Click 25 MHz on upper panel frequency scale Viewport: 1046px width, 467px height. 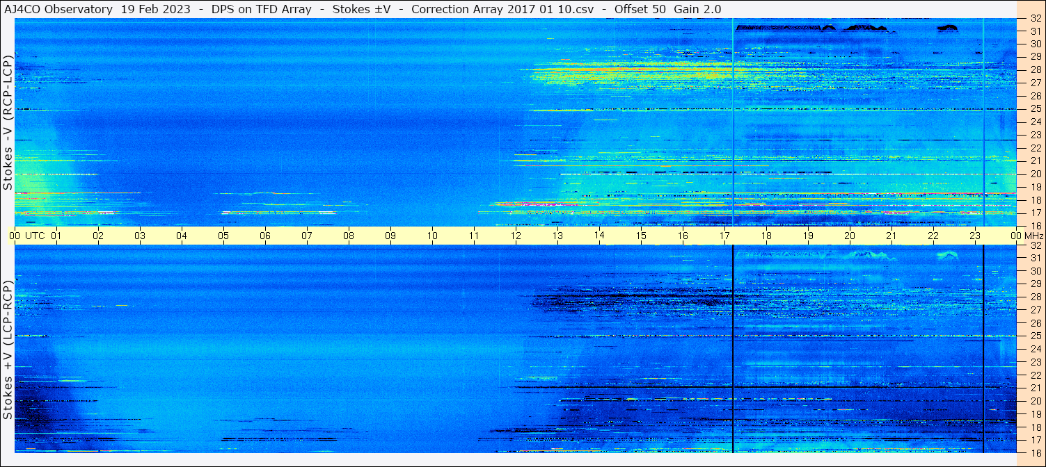point(1036,108)
